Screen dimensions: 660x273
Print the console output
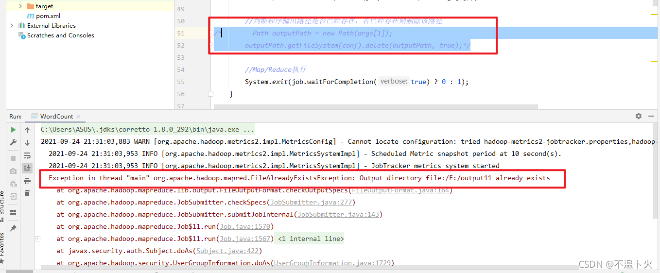(x=27, y=181)
